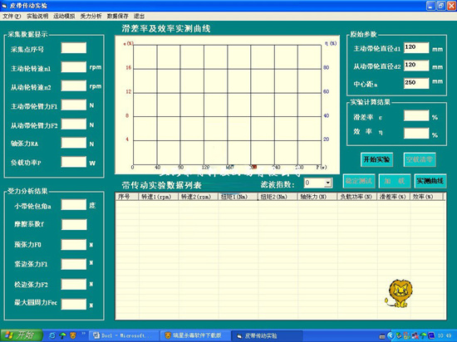Click the 效率 η result field
This screenshot has width=457, height=342.
click(416, 134)
